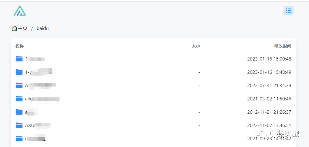Open folder icon modified 2012-11-21
Viewport: 309px width, 147px height.
click(19, 112)
